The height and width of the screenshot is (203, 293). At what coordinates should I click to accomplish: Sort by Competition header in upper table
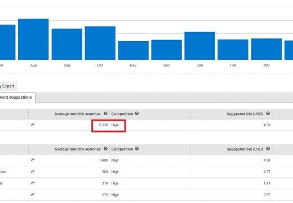[x=122, y=114]
